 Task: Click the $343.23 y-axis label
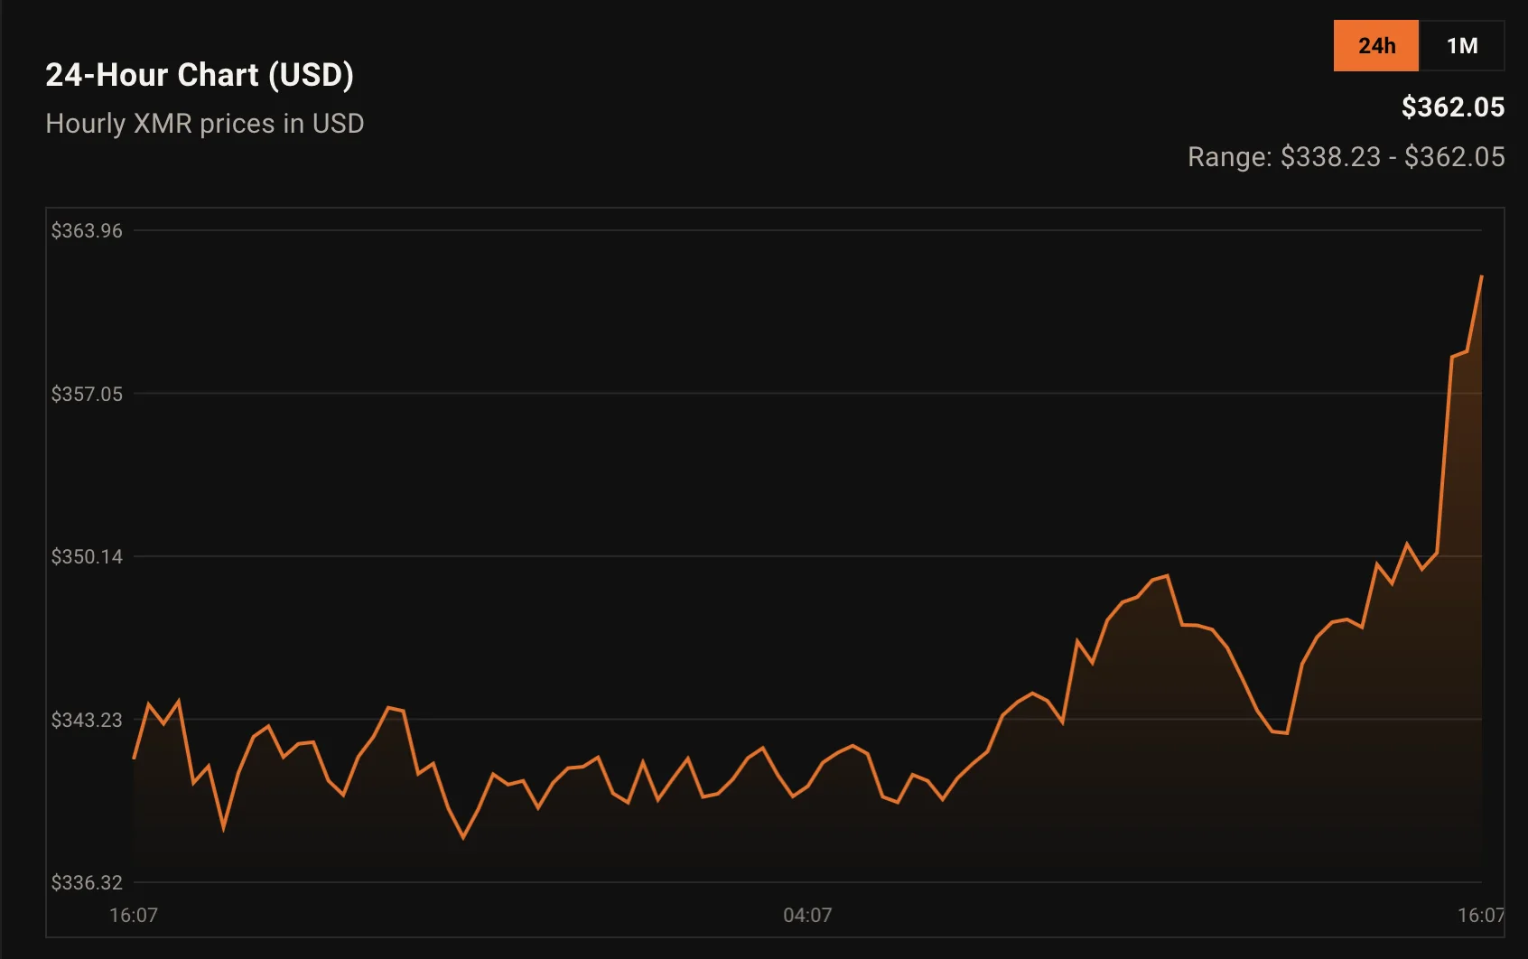click(87, 720)
